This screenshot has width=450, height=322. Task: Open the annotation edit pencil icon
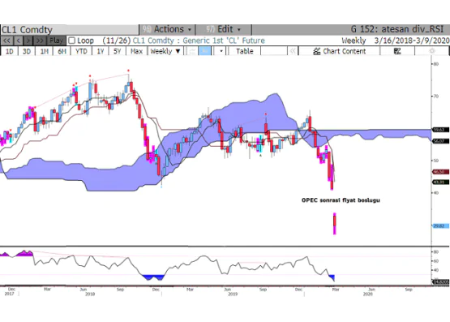coord(397,51)
